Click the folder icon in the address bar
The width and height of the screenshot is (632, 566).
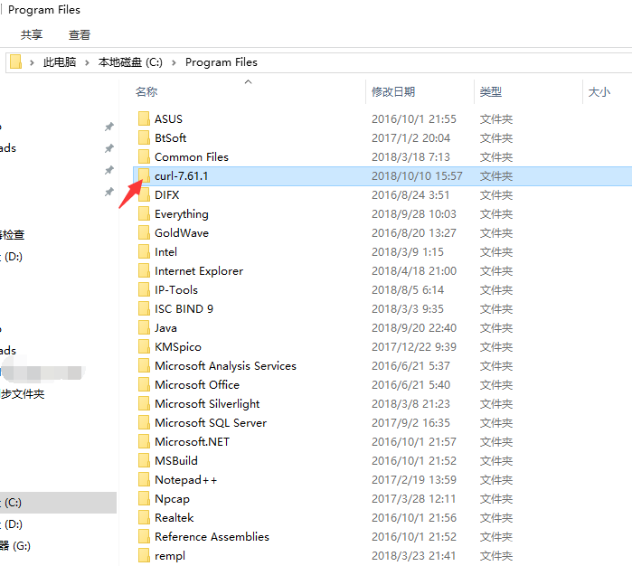click(x=15, y=62)
